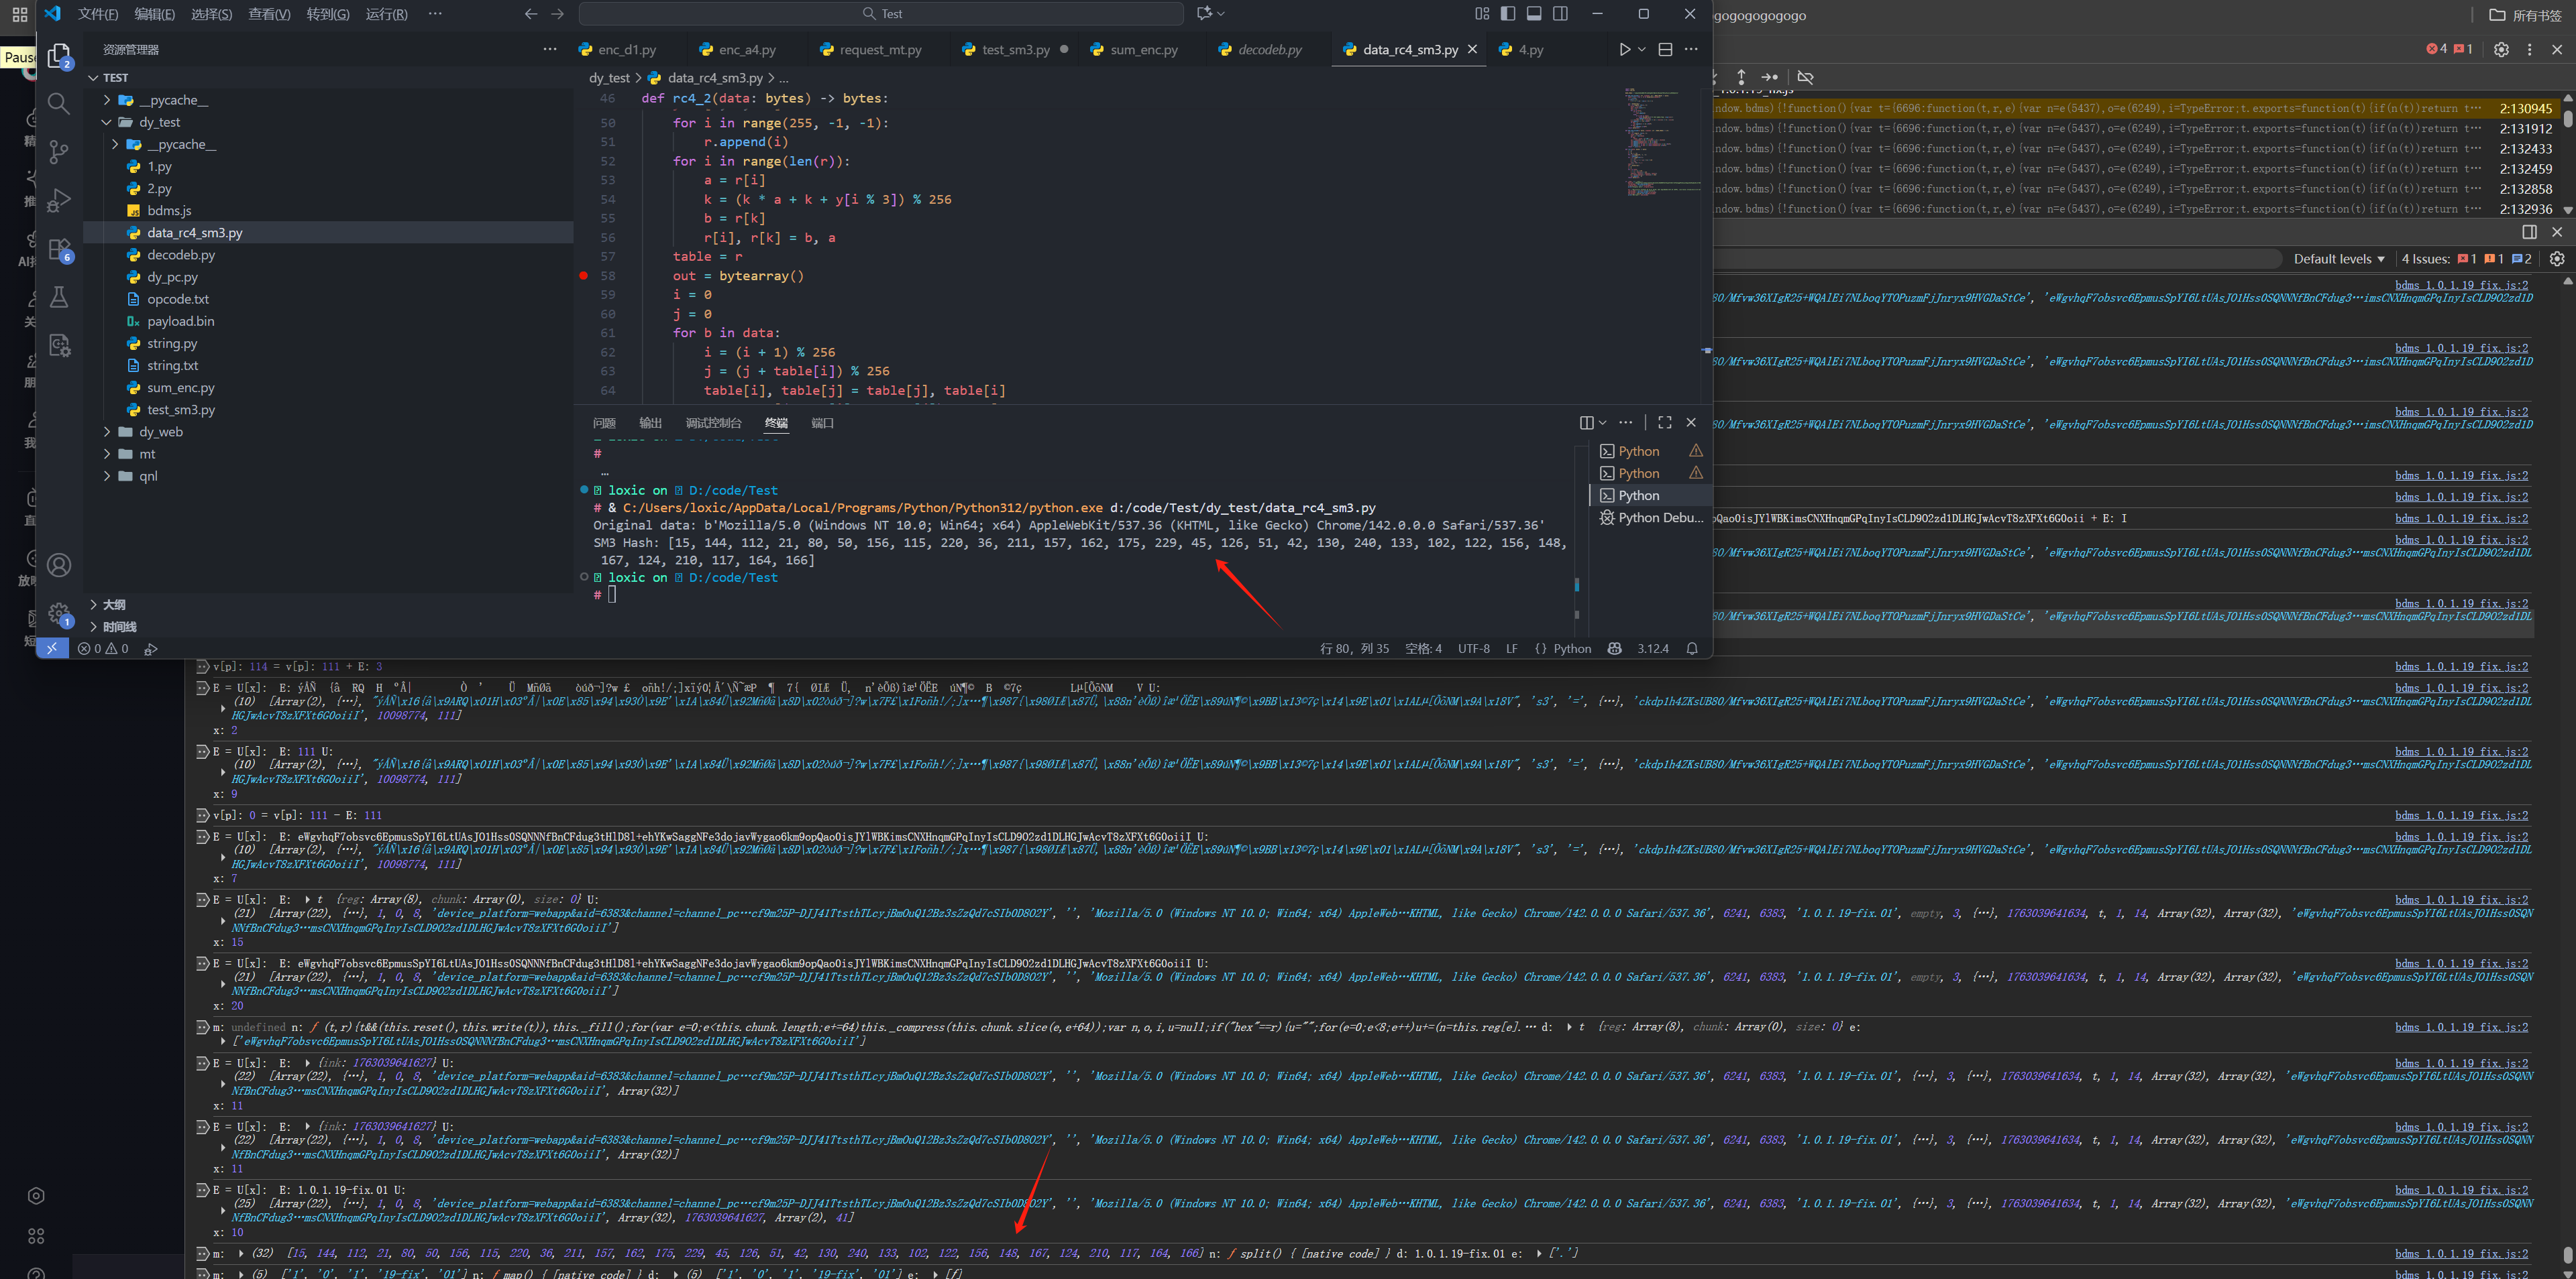
Task: Collapse the dy_test folder
Action: coord(159,122)
